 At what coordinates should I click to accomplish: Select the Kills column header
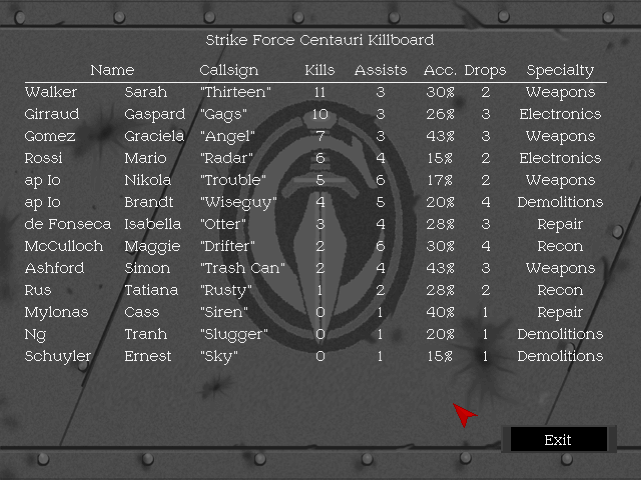click(319, 70)
